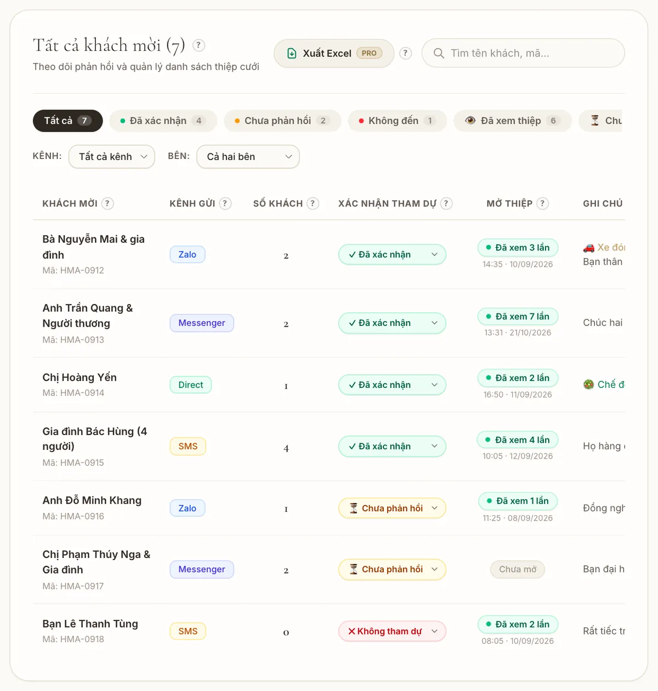Screen dimensions: 658x691
Task: Open attendance dropdown for Anh Trần Quang
Action: point(392,323)
